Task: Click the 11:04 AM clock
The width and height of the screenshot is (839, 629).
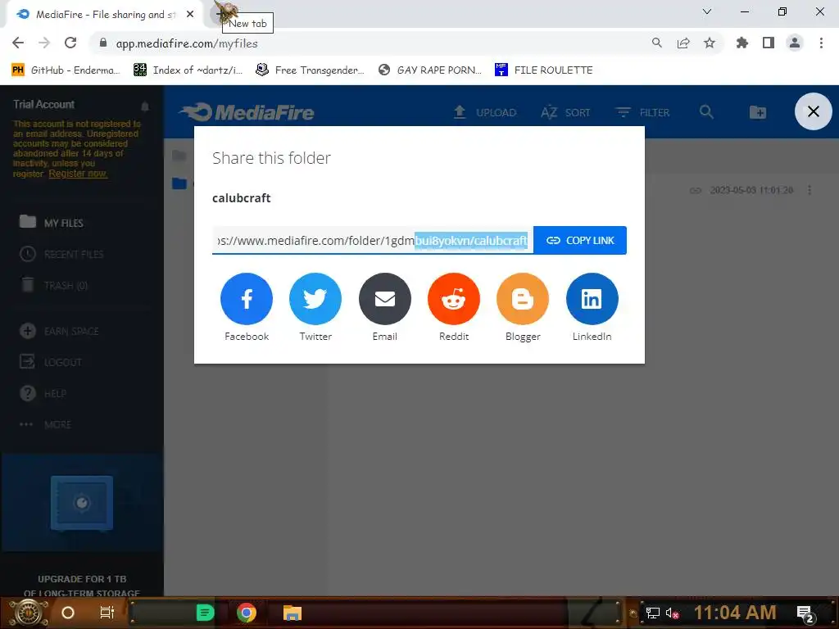Action: [735, 613]
